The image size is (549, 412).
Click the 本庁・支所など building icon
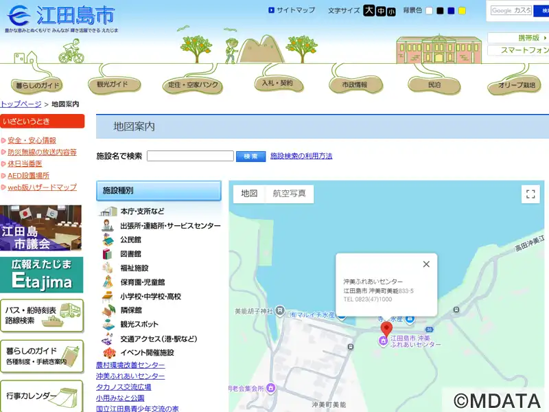[108, 211]
